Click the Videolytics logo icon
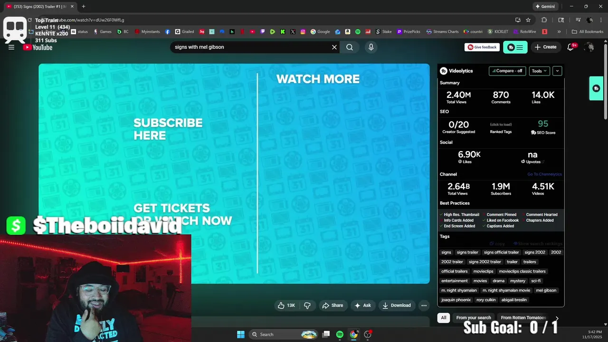Image resolution: width=608 pixels, height=342 pixels. pyautogui.click(x=444, y=71)
